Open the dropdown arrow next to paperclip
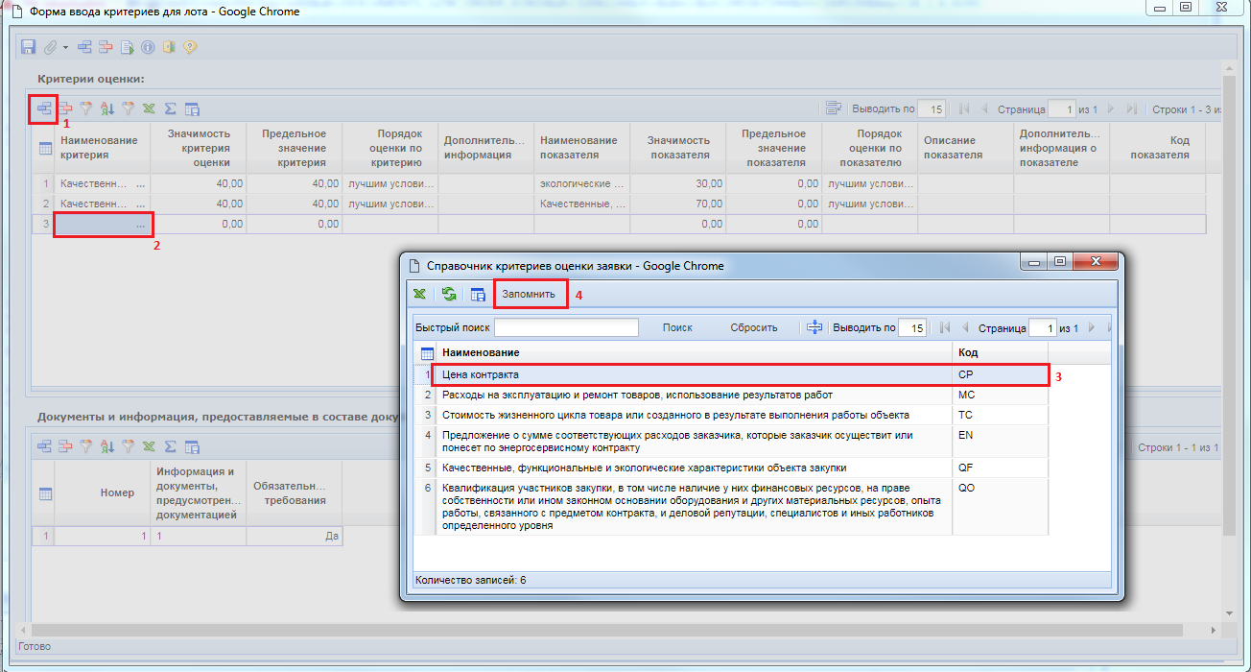This screenshot has height=672, width=1251. click(x=65, y=47)
